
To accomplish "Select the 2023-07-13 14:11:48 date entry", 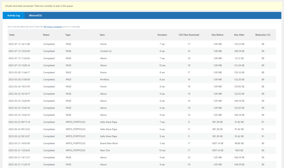I will click(19, 44).
